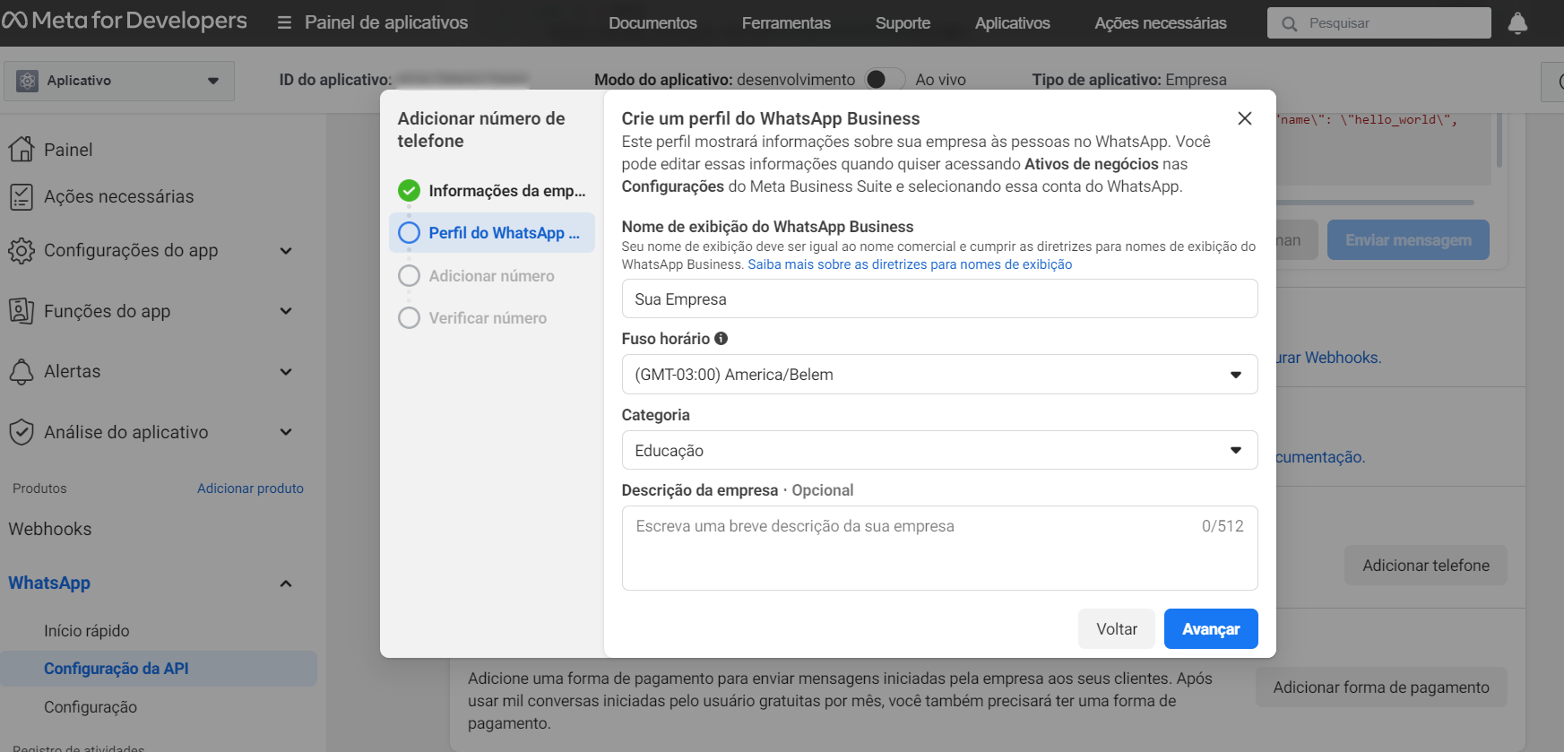Click the Alertas bell icon in sidebar
This screenshot has width=1564, height=752.
tap(22, 371)
